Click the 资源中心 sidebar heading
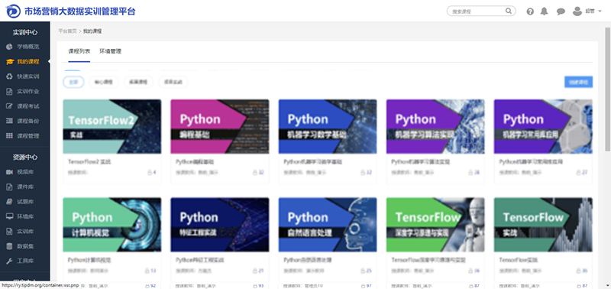Image resolution: width=611 pixels, height=289 pixels. pyautogui.click(x=25, y=157)
